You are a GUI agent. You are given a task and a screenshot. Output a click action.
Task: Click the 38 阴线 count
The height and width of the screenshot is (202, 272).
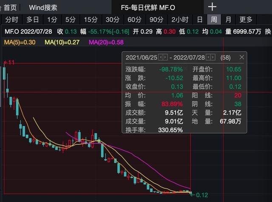[x=238, y=104]
